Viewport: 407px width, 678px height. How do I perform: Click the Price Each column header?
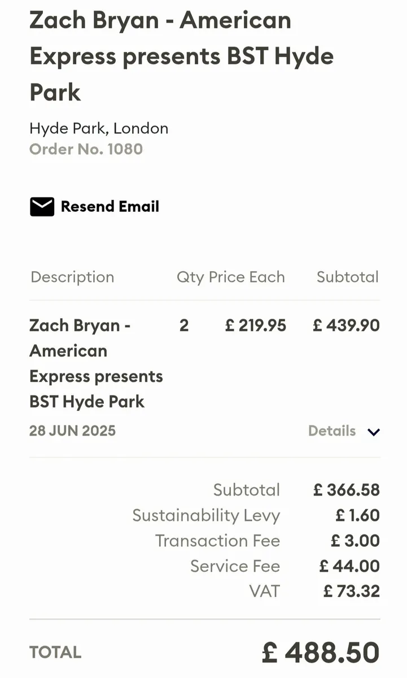[x=247, y=277]
